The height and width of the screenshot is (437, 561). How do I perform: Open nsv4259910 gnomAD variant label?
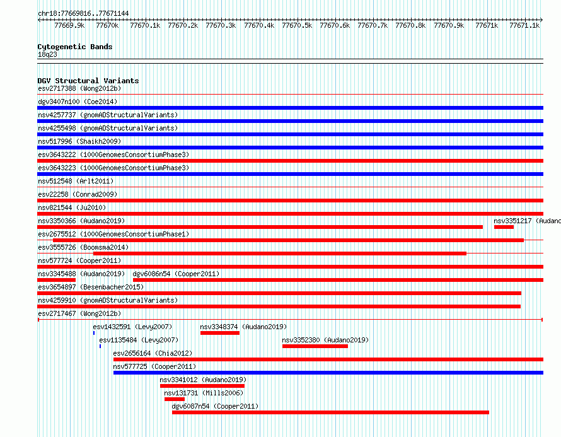click(108, 300)
